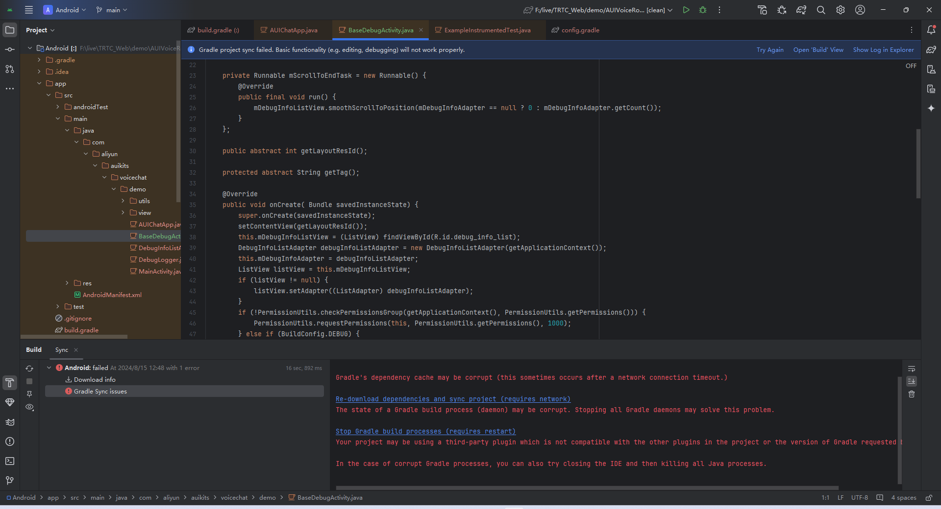Viewport: 941px width, 509px height.
Task: Open the Build hammer tool window
Action: (10, 383)
